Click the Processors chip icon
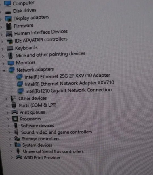153x175 pixels. coord(15,119)
